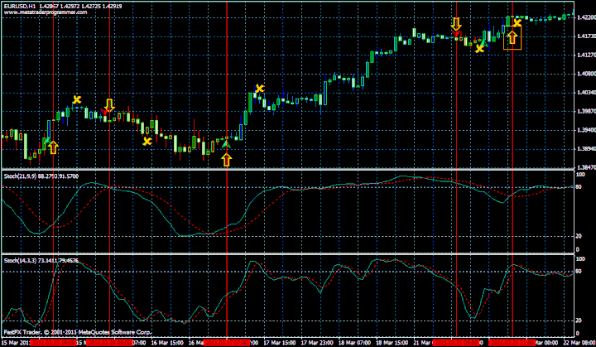Click the 1.3987 price scale label
596x347 pixels.
586,111
